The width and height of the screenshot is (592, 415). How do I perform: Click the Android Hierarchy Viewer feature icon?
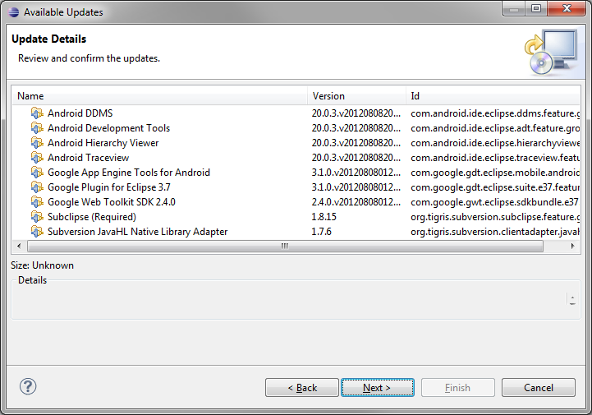click(x=37, y=142)
